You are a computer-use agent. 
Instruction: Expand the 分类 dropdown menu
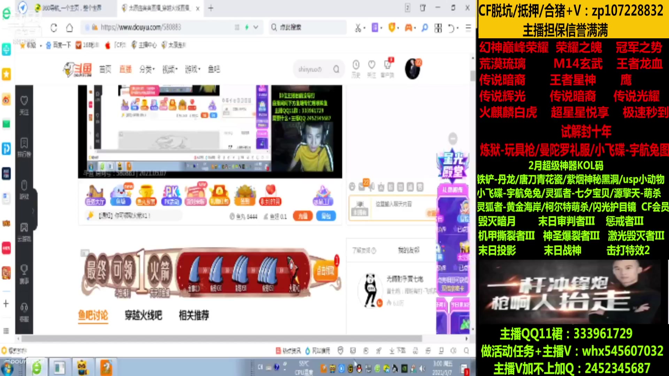coord(147,69)
